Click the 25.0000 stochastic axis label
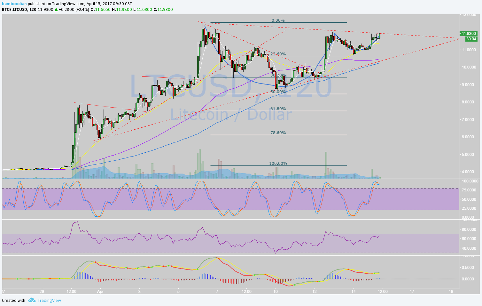The image size is (482, 306). [469, 208]
